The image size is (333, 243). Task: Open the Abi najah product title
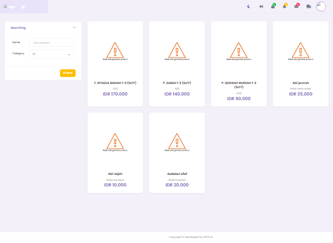115,174
